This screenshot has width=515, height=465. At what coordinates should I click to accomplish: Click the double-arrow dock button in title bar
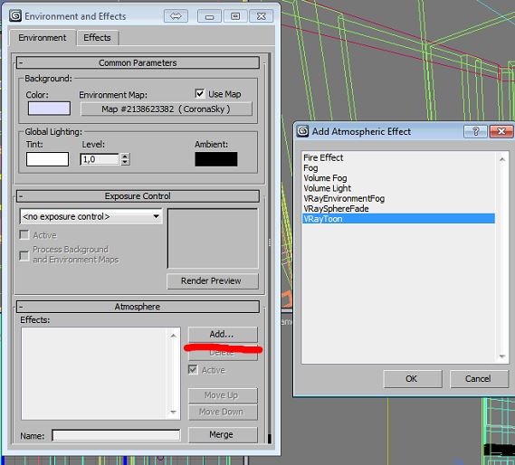[176, 16]
